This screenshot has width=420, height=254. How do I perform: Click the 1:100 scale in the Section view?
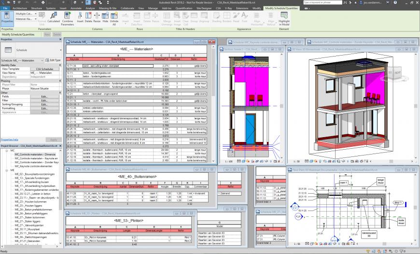(x=228, y=162)
